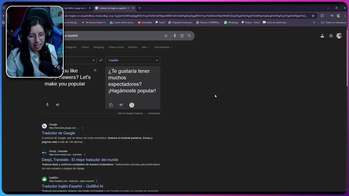349x196 pixels.
Task: Listen to the Spanish translation audio
Action: pyautogui.click(x=121, y=105)
